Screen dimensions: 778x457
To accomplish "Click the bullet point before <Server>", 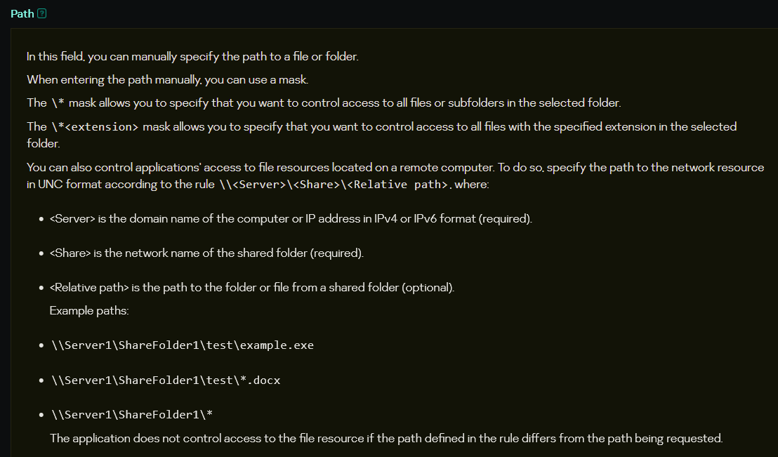I will 41,220.
